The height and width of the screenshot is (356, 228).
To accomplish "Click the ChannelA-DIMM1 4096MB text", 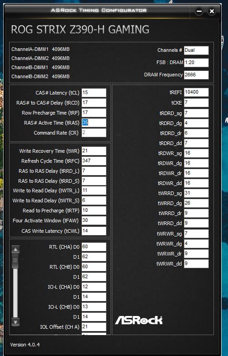I will point(41,49).
